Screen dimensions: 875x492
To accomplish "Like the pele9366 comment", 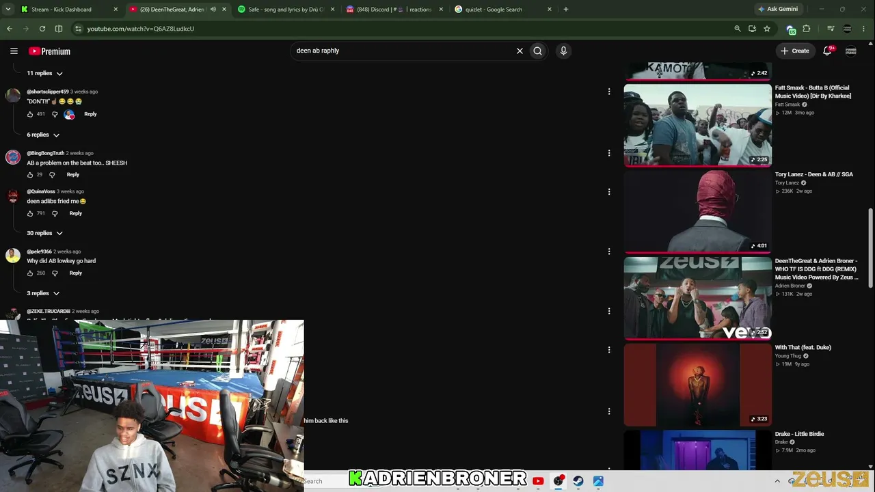I will pyautogui.click(x=30, y=273).
